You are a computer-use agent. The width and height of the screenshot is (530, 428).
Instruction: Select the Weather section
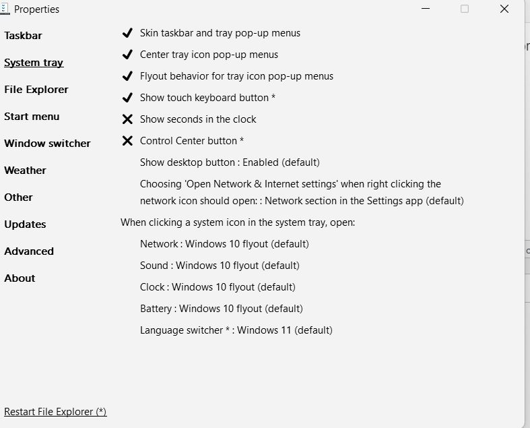pos(25,171)
